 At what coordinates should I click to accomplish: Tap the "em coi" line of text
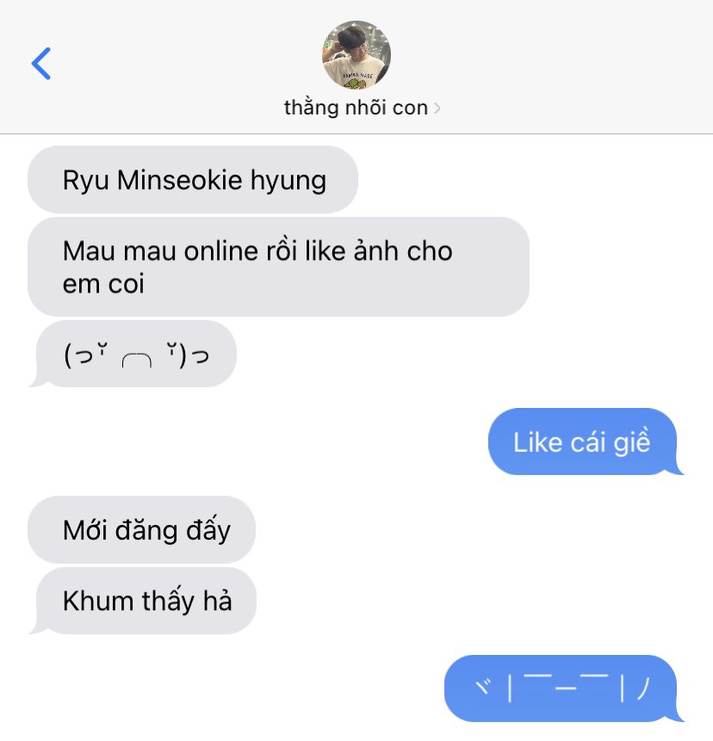point(103,285)
